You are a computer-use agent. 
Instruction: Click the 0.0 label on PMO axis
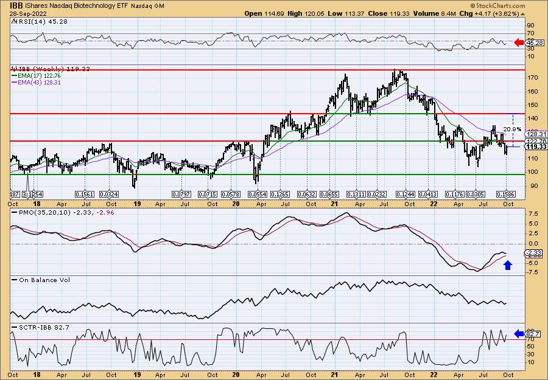pos(533,244)
